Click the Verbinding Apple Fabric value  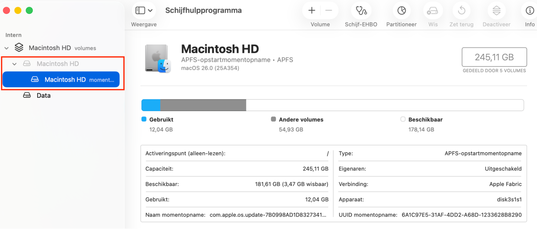505,184
